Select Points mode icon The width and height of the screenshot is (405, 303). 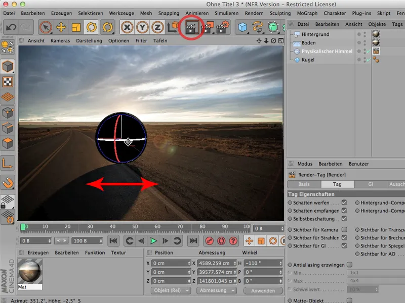[8, 113]
